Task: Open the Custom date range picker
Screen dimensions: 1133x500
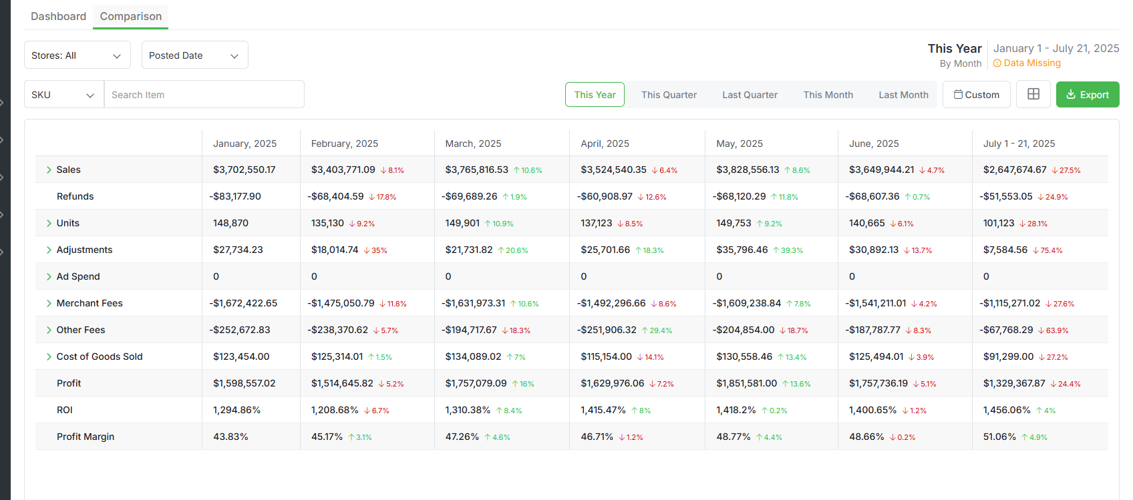Action: [976, 95]
